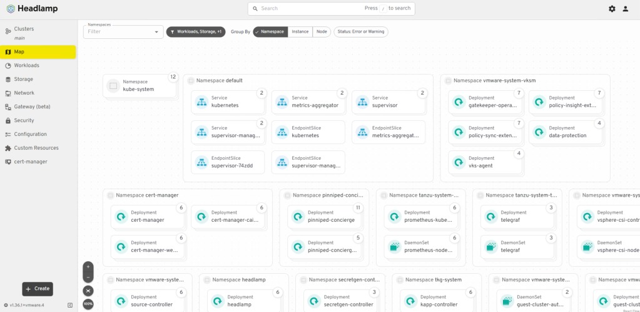The height and width of the screenshot is (312, 640).
Task: Open the supervisor Service card
Action: click(x=389, y=102)
